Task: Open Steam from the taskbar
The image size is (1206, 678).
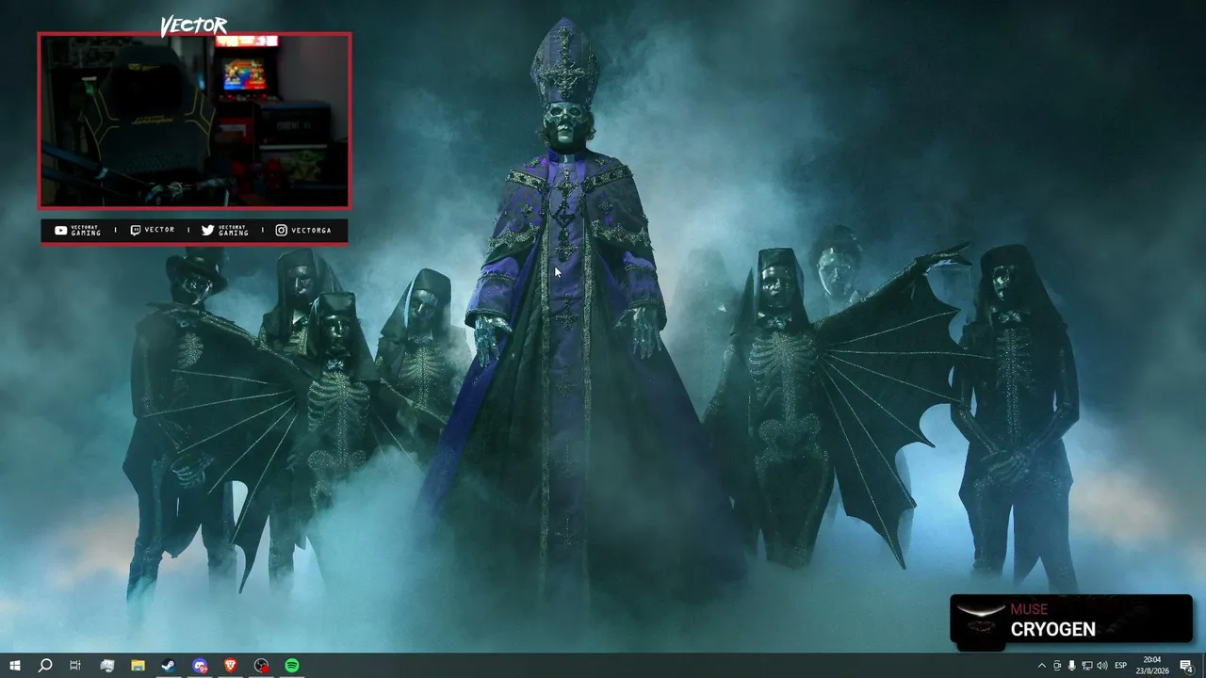Action: click(169, 666)
